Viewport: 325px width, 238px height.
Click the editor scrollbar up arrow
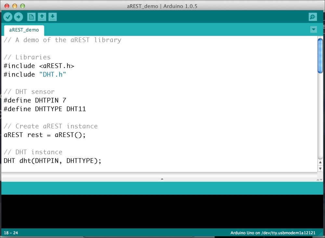click(320, 162)
